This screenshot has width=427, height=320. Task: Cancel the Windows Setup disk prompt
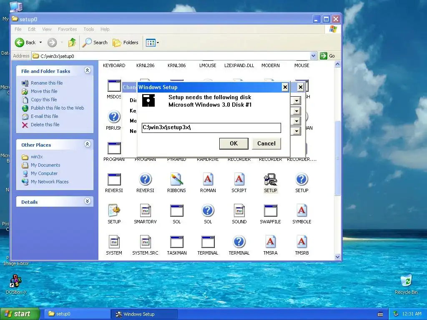click(x=266, y=144)
